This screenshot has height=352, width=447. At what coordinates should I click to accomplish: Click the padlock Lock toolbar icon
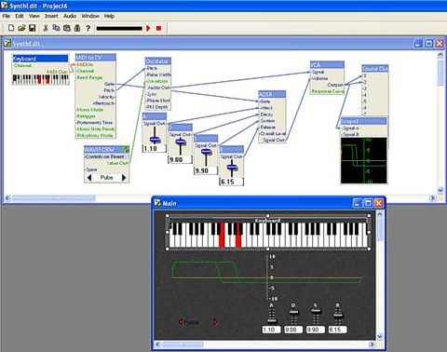(77, 28)
